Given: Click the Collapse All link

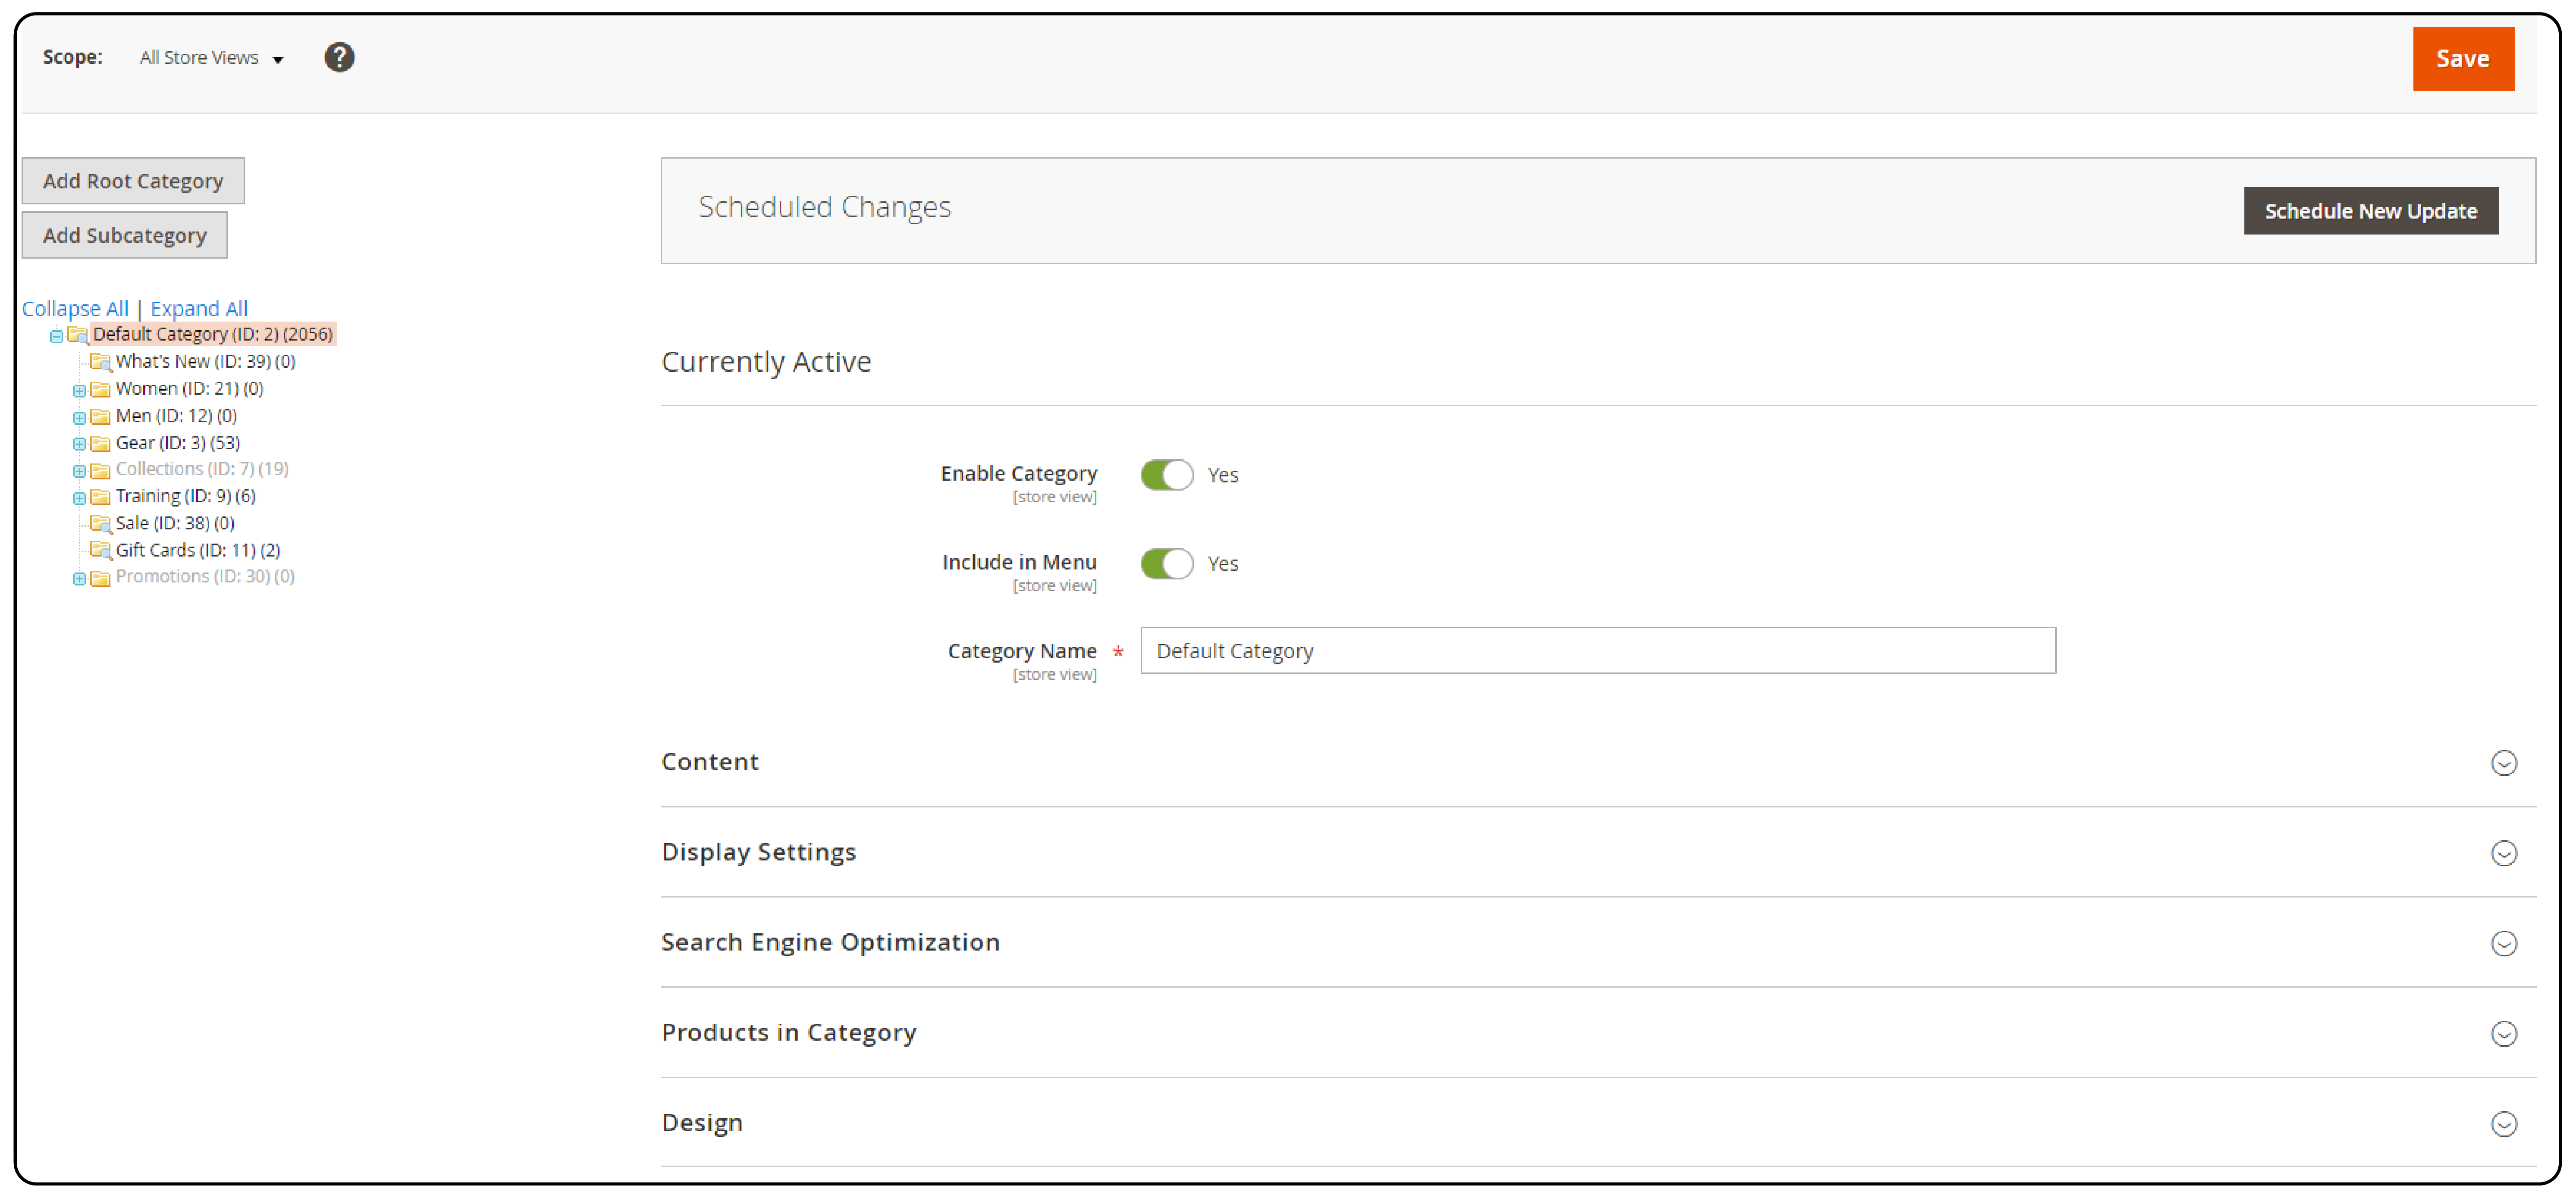Looking at the screenshot, I should coord(75,308).
